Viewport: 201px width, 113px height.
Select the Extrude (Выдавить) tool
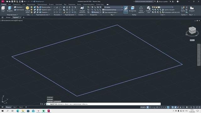pyautogui.click(x=10, y=9)
